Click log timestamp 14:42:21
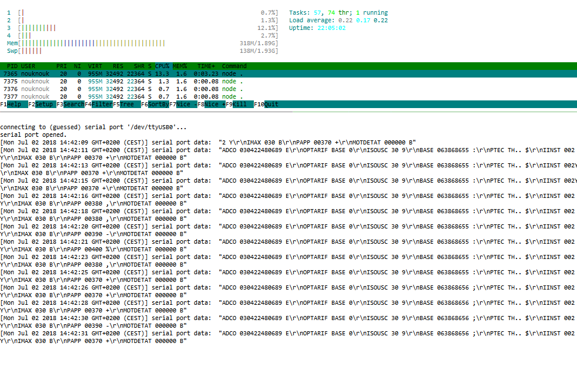577x370 pixels. 74,241
